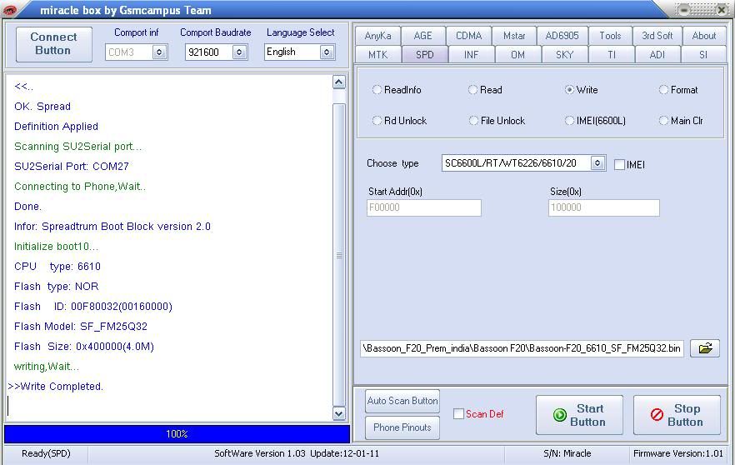Click the green Start Button
The height and width of the screenshot is (465, 735).
click(x=579, y=415)
